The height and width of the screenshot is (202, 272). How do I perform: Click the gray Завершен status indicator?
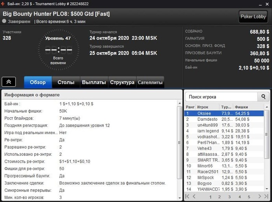point(4,21)
